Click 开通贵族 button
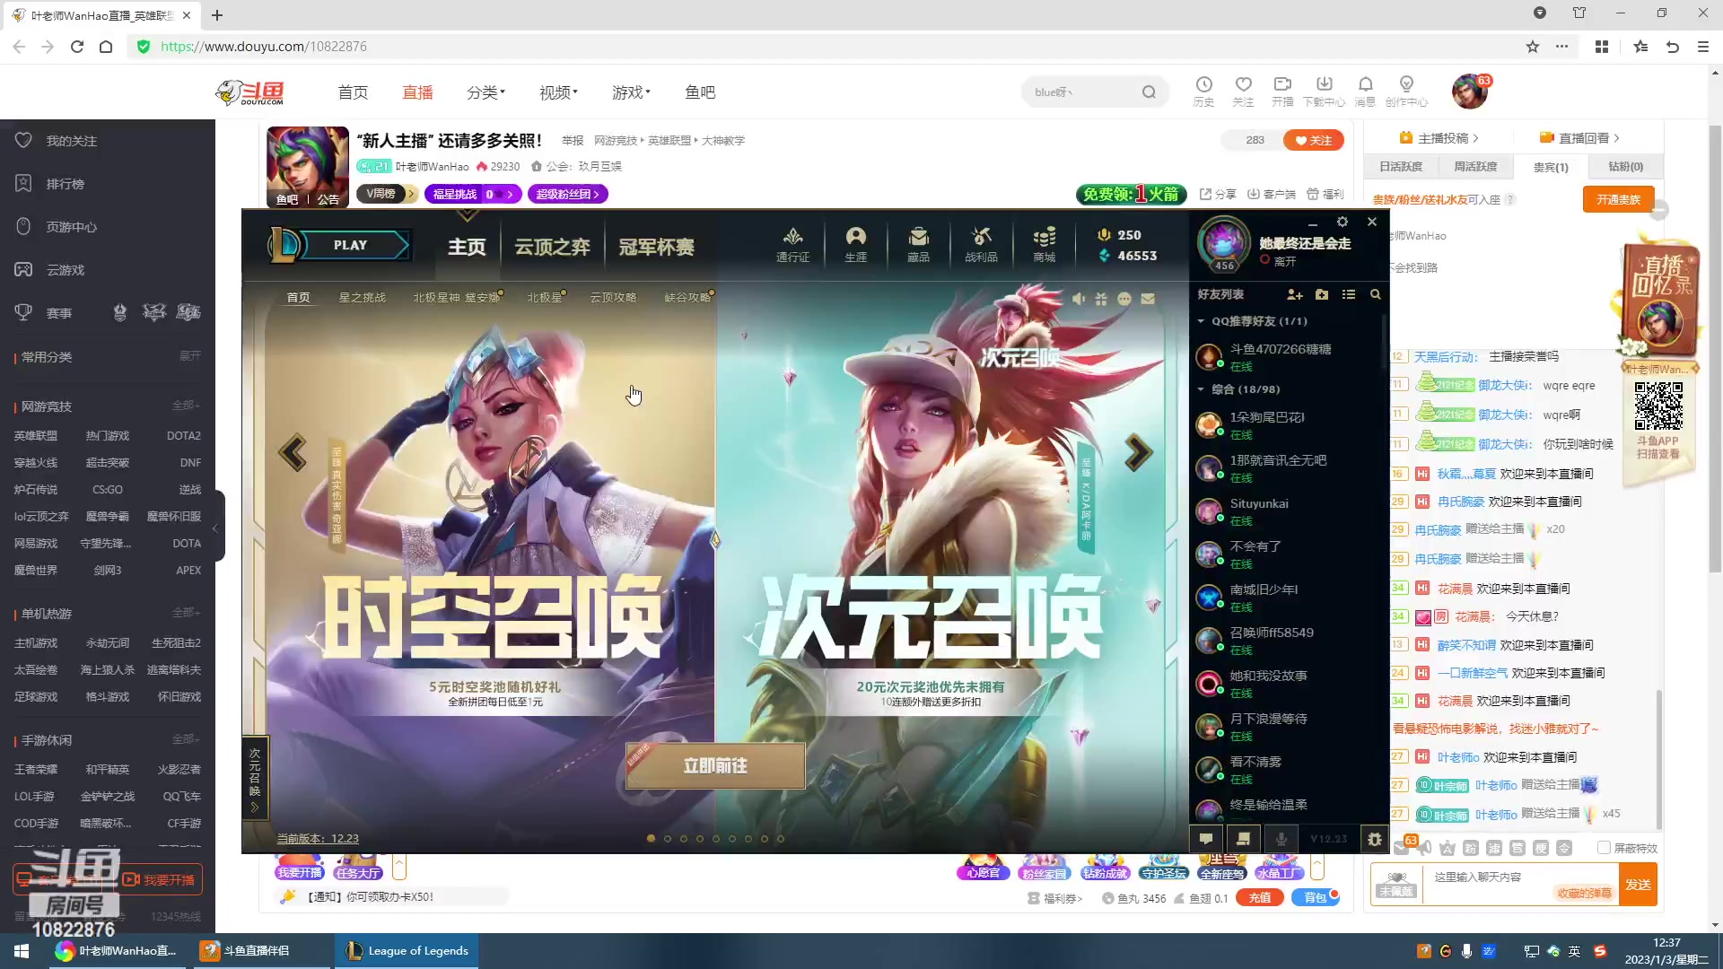 pos(1619,199)
